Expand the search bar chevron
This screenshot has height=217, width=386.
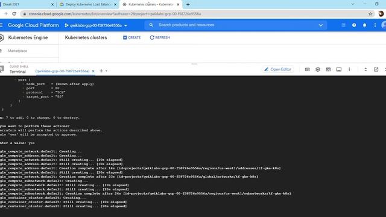coord(320,25)
